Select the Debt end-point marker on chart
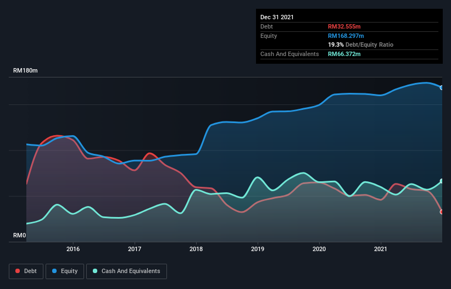Screen dimensions: 451x289 coord(442,212)
